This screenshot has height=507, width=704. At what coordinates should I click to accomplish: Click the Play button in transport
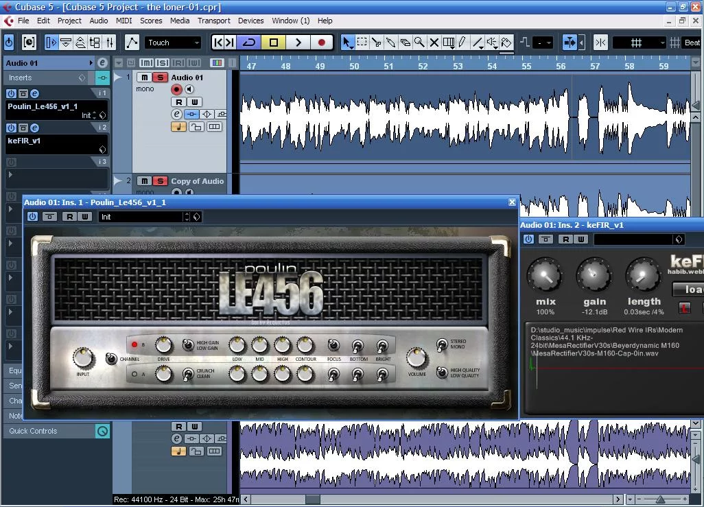[x=298, y=43]
